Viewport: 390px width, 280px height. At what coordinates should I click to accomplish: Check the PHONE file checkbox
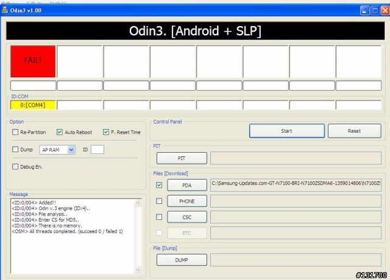click(159, 201)
